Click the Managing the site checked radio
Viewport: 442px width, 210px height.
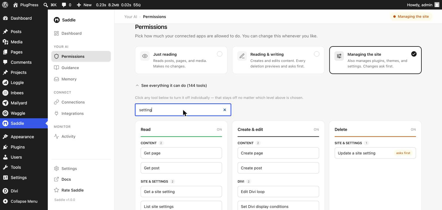414,54
